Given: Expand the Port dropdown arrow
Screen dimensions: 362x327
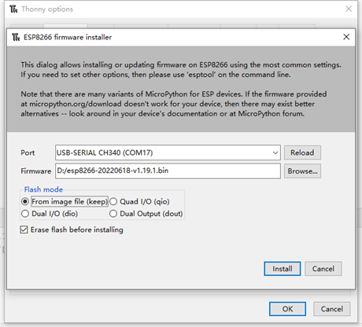Looking at the screenshot, I should (275, 152).
